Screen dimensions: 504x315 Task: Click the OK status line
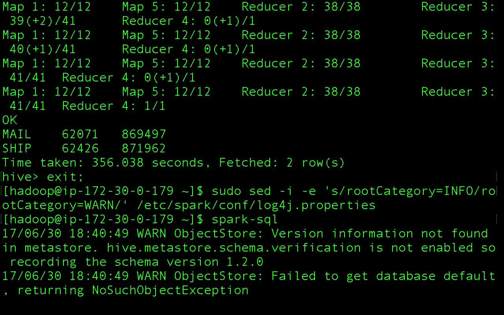(10, 120)
